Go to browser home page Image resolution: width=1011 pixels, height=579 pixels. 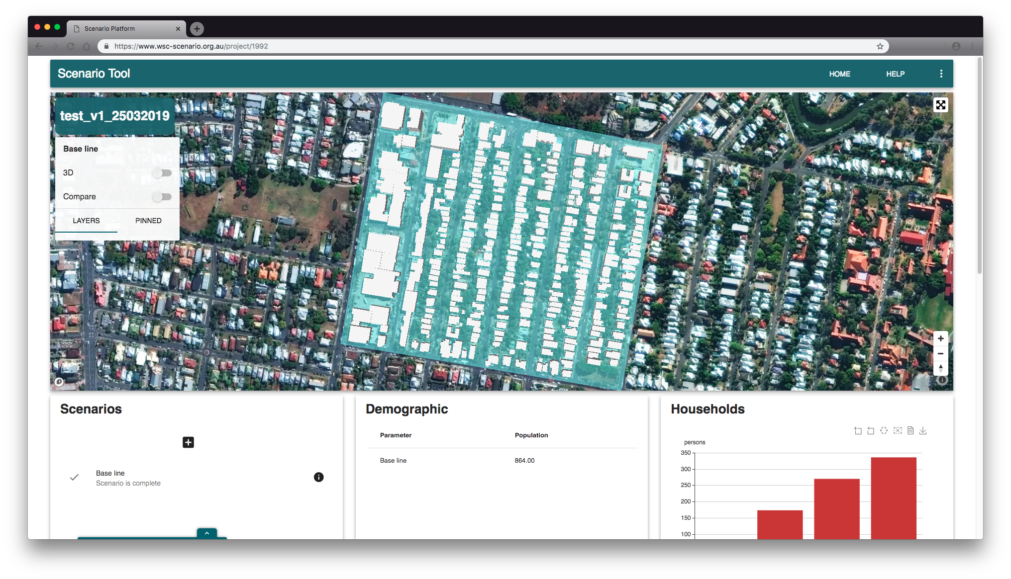[x=87, y=46]
